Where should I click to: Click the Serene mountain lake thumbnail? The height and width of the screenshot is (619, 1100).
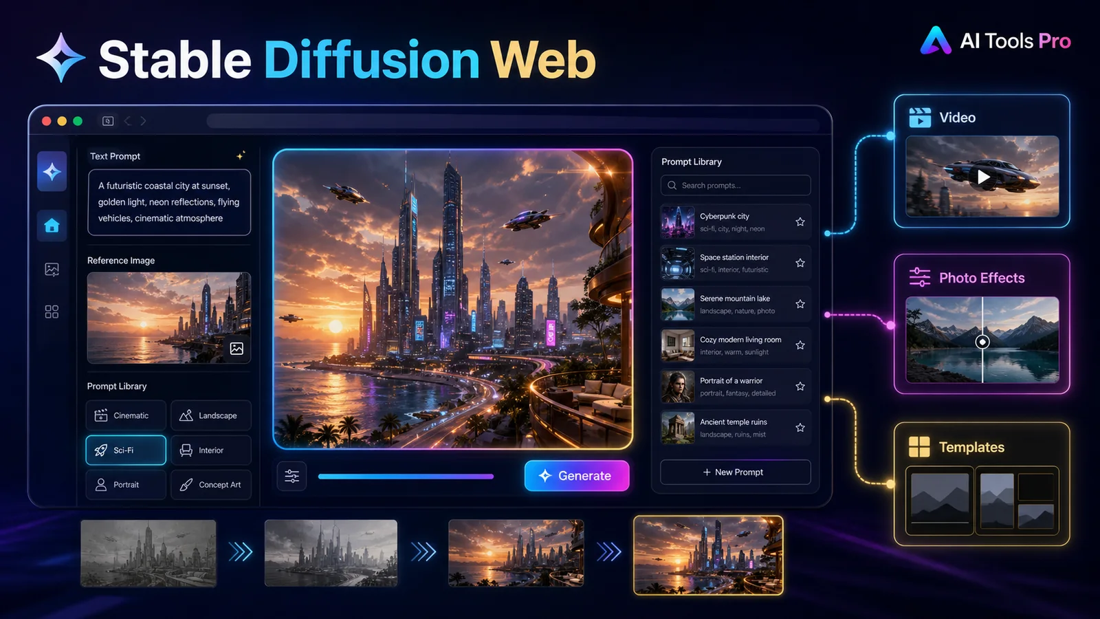tap(678, 304)
